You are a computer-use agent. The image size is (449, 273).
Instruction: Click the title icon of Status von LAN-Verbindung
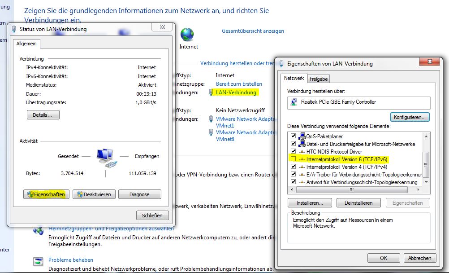[14, 29]
